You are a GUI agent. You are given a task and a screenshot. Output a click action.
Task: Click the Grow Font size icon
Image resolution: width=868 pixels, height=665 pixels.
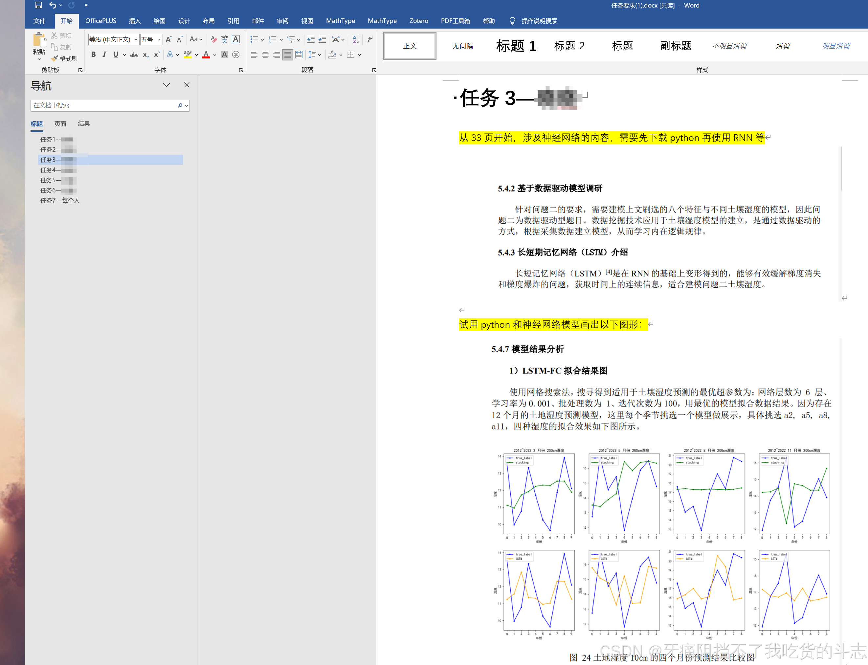point(168,39)
